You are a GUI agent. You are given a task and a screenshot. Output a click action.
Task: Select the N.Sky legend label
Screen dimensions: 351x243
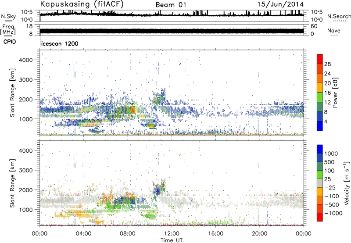(x=8, y=16)
